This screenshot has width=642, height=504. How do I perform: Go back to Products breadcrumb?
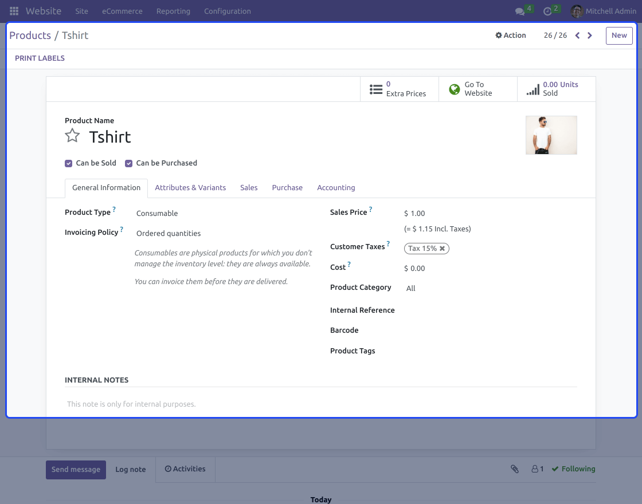(30, 36)
